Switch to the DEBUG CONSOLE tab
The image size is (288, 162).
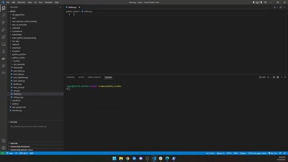[94, 77]
